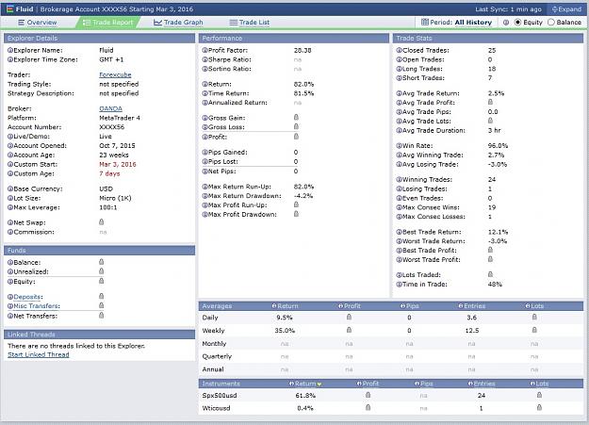Click info icon beside Win Rate

point(399,146)
